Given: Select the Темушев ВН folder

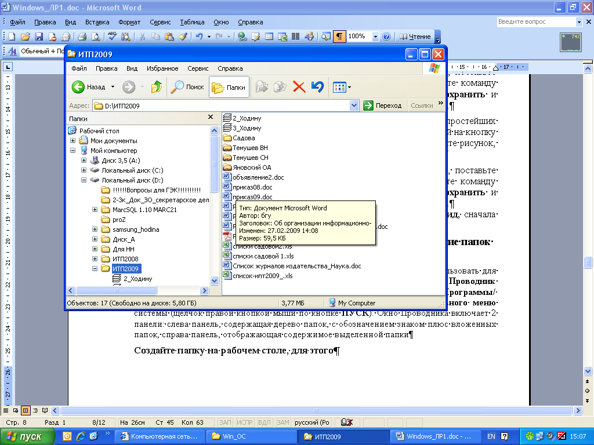Looking at the screenshot, I should click(x=245, y=148).
